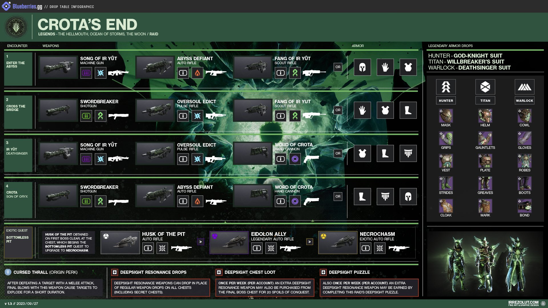Select the Hunter class icon
The width and height of the screenshot is (548, 308).
pyautogui.click(x=446, y=87)
